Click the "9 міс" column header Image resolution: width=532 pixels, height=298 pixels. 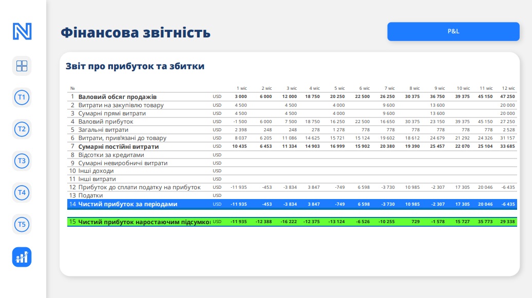pyautogui.click(x=440, y=88)
